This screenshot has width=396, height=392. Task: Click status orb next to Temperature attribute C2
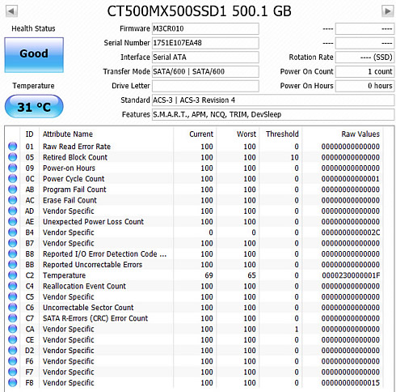tap(12, 275)
